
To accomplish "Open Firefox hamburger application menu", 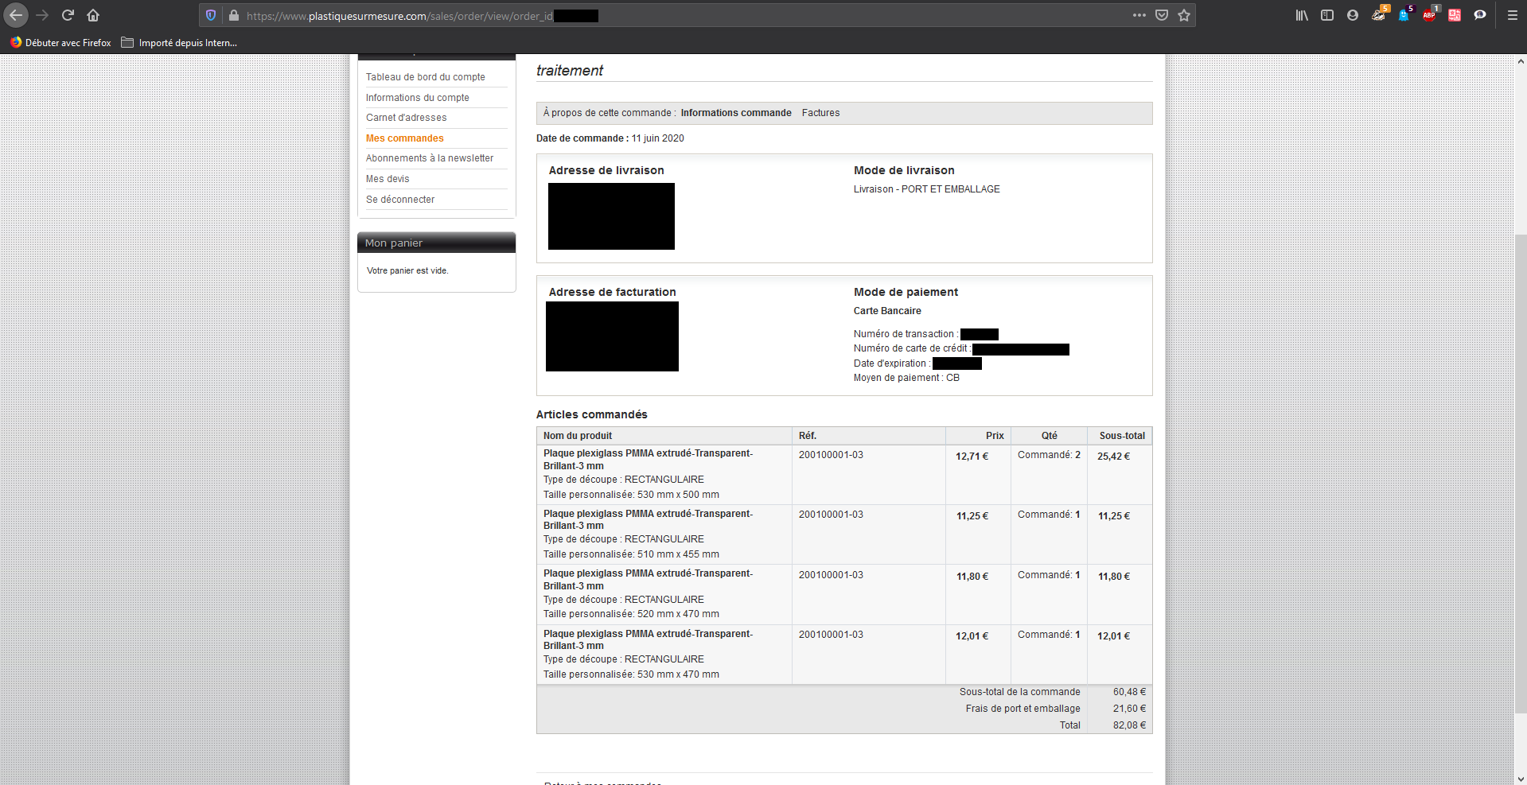I will [1513, 15].
